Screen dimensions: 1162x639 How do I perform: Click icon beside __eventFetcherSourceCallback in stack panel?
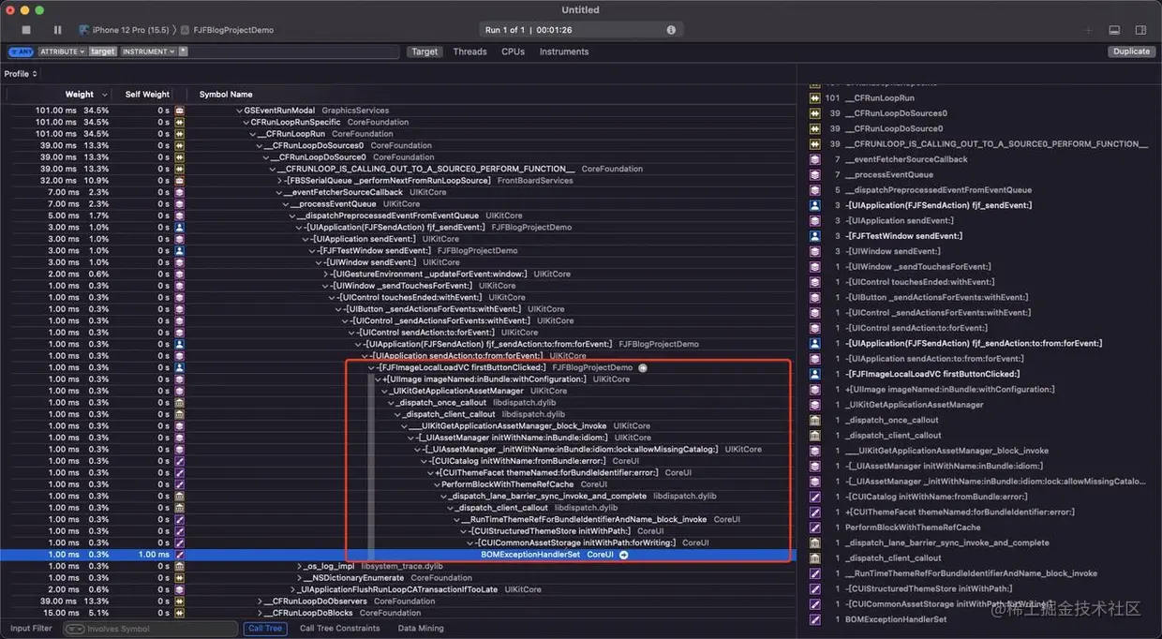click(814, 159)
